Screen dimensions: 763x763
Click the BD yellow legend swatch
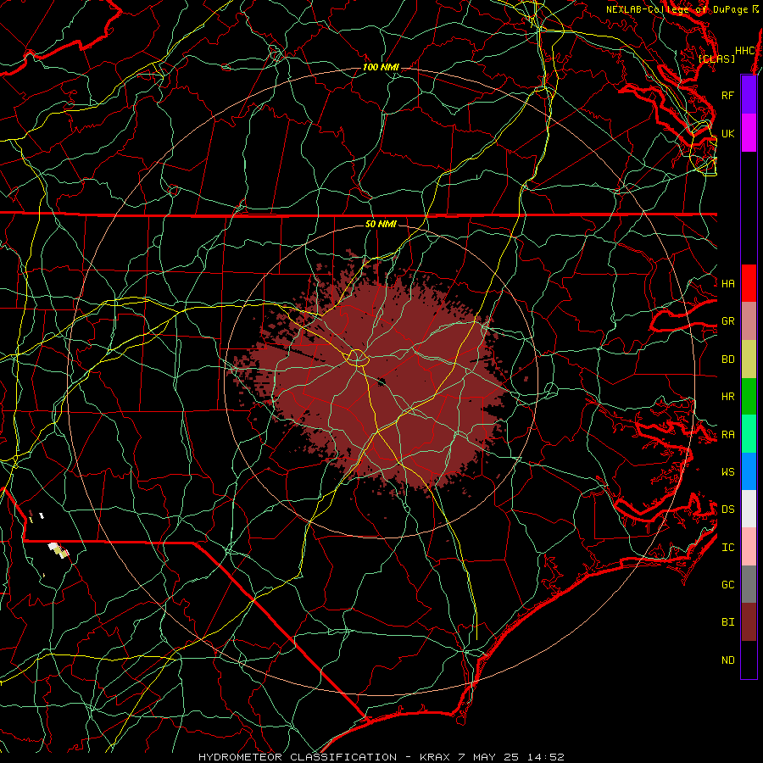click(749, 359)
